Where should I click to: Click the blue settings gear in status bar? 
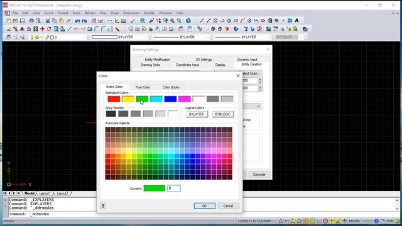click(376, 221)
